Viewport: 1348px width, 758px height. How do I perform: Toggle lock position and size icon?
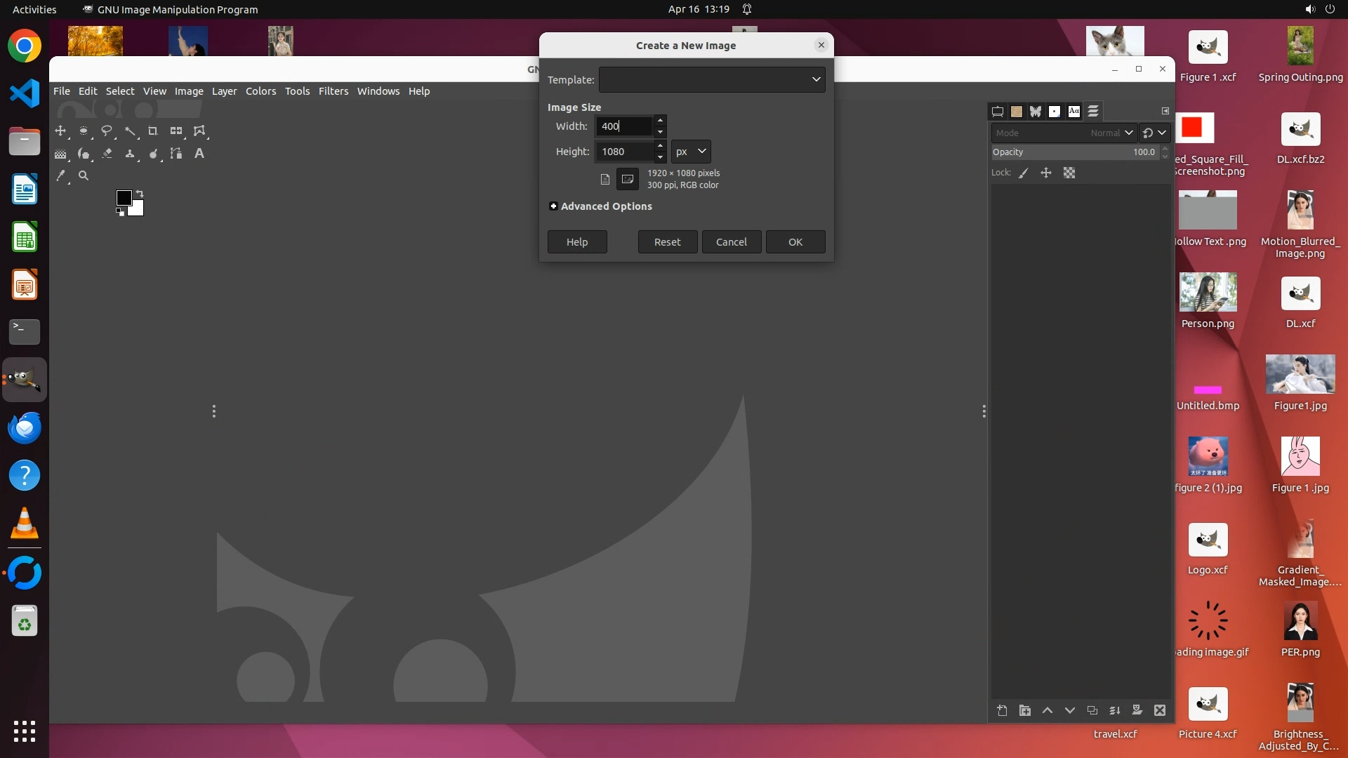(x=1046, y=173)
